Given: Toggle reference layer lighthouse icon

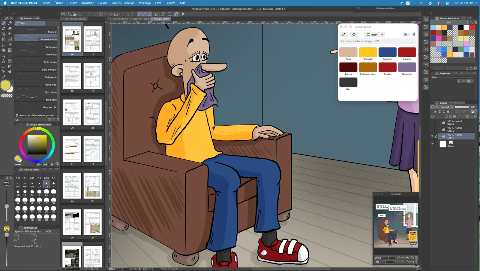Looking at the screenshot, I should [x=440, y=111].
